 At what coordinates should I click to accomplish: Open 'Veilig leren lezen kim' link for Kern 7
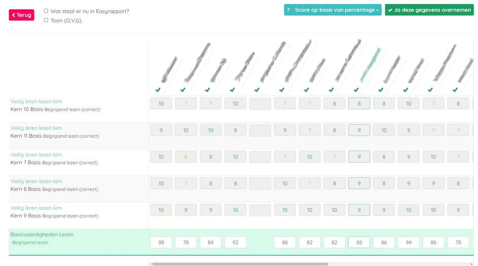pyautogui.click(x=36, y=155)
